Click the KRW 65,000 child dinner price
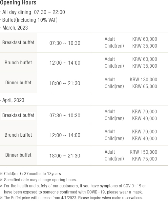This screenshot has height=203, width=168. 145,86
